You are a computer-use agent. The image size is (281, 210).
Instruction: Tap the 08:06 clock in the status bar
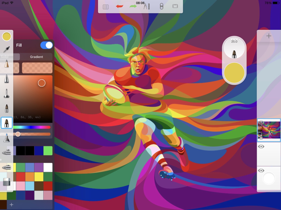(x=140, y=3)
